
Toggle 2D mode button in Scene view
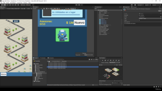coord(44,9)
